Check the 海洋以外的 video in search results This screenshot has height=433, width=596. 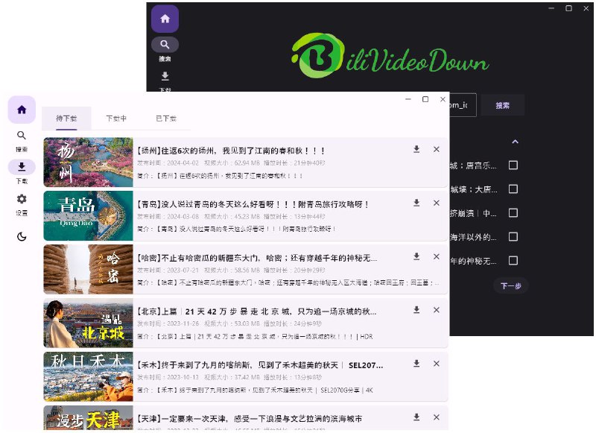513,237
